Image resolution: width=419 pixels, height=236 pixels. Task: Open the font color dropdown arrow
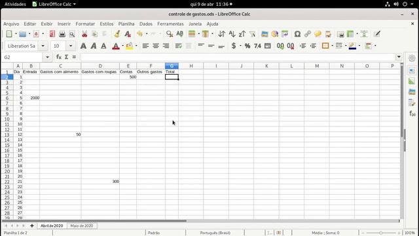pos(122,46)
